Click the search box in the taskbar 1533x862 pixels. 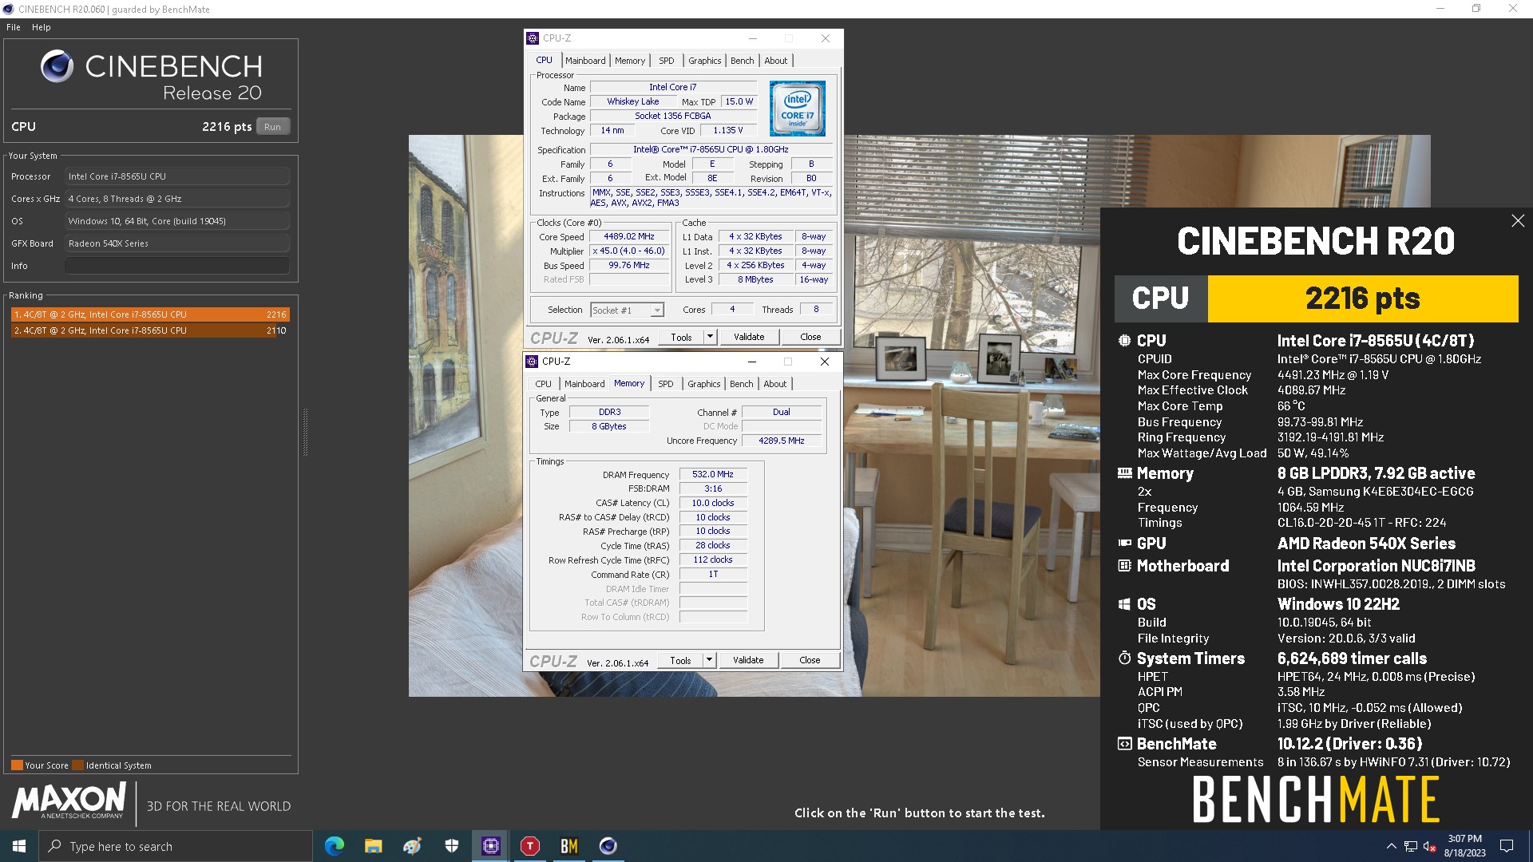tap(176, 846)
